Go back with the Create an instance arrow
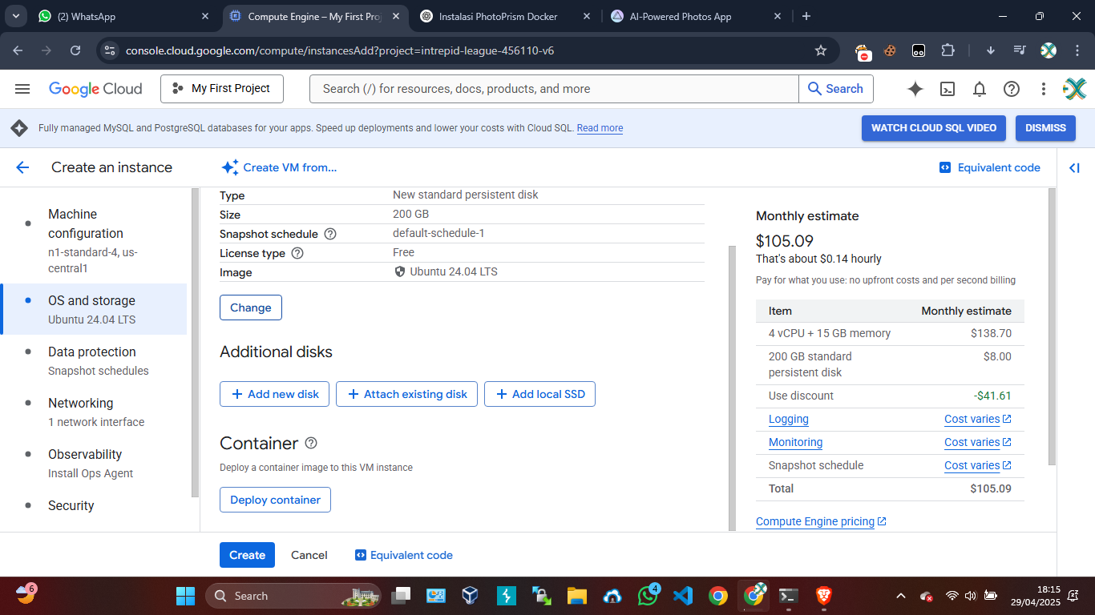This screenshot has height=615, width=1095. pyautogui.click(x=22, y=167)
